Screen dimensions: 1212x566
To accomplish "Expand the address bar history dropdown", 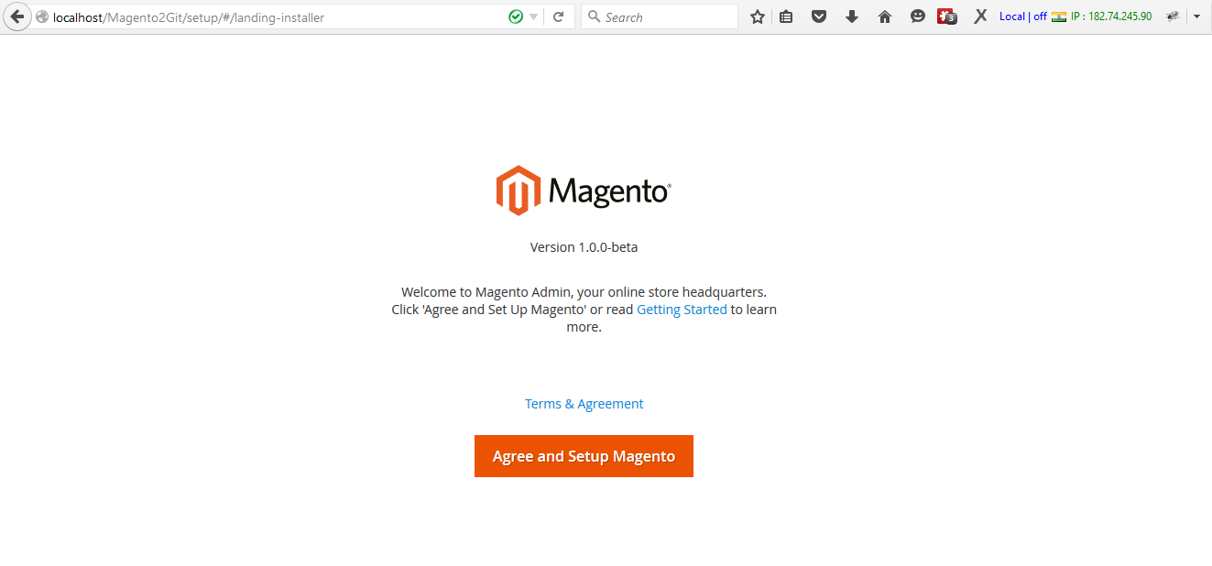I will tap(534, 16).
